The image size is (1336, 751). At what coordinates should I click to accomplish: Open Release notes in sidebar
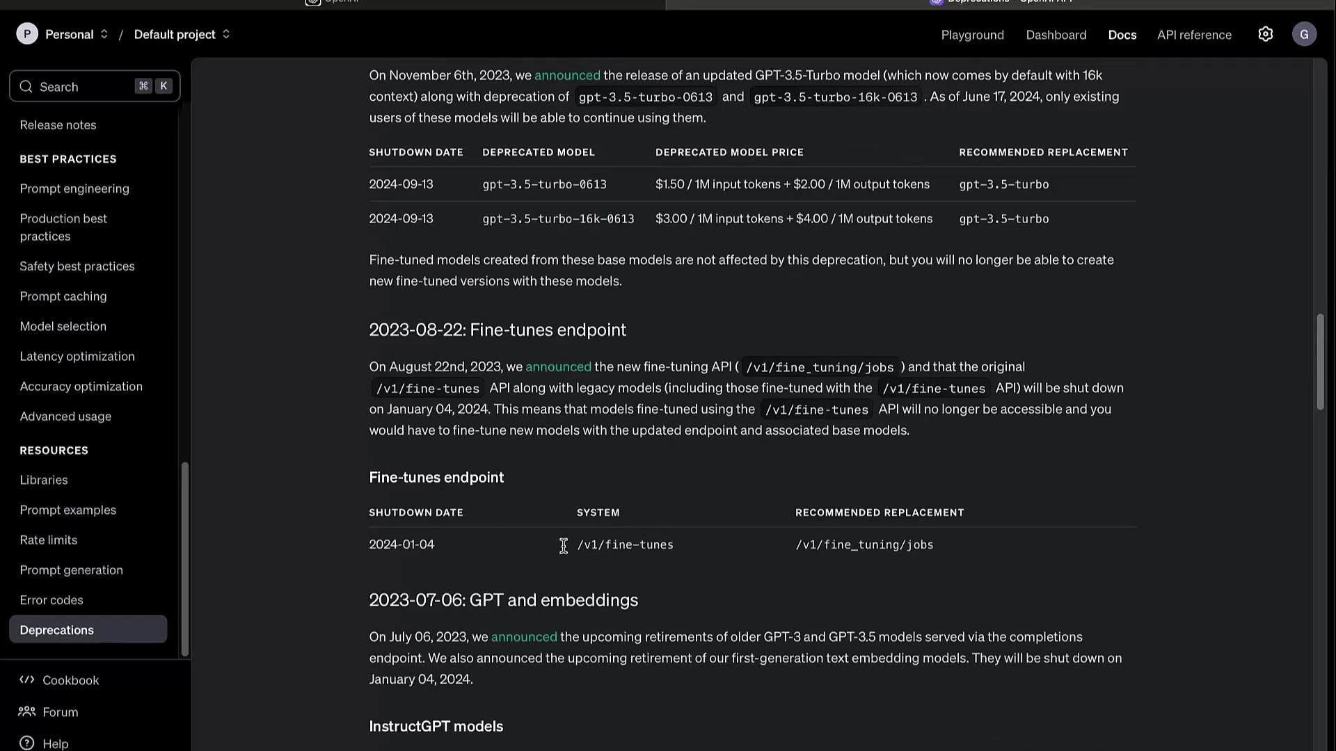[58, 125]
